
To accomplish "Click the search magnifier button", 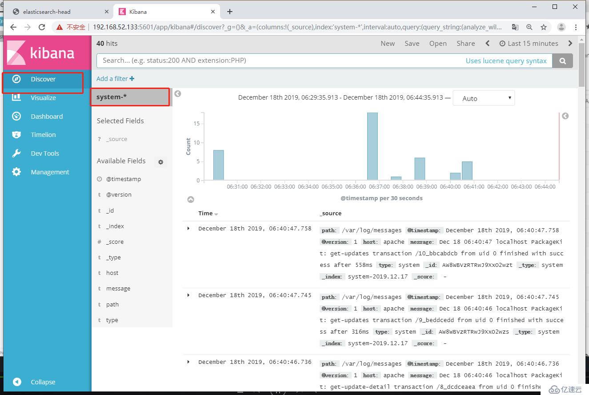I will coord(563,61).
